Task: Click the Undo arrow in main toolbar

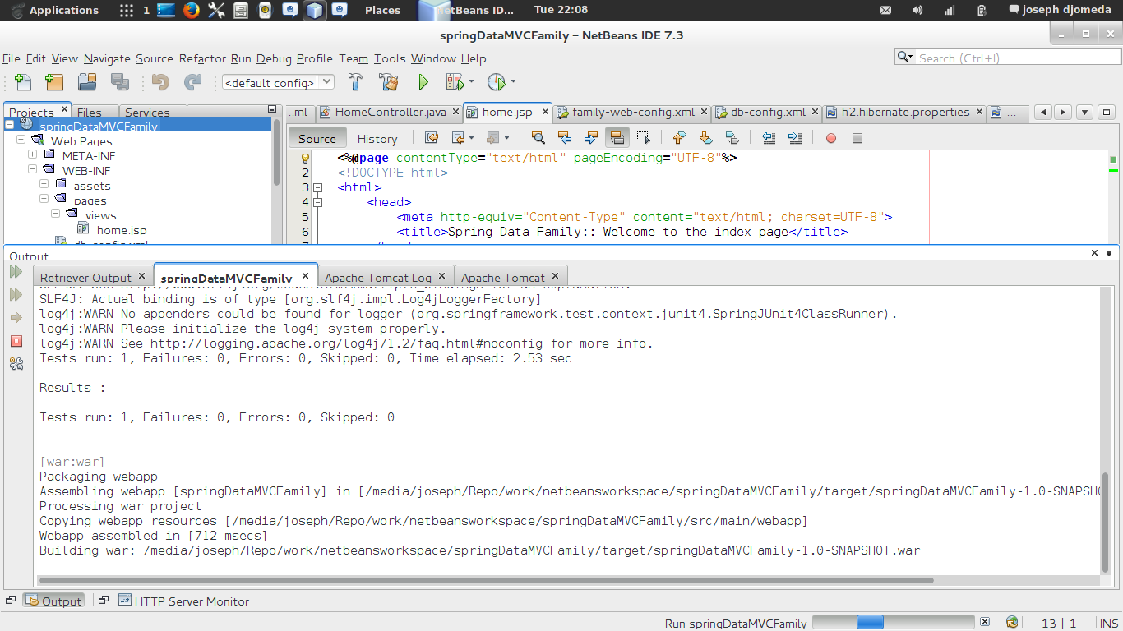Action: click(160, 82)
